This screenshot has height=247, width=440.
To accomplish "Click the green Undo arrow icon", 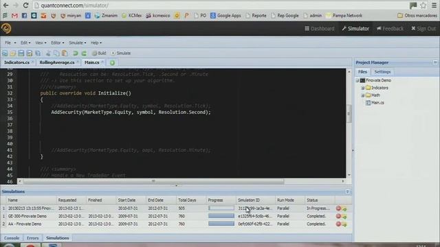I will point(75,53).
